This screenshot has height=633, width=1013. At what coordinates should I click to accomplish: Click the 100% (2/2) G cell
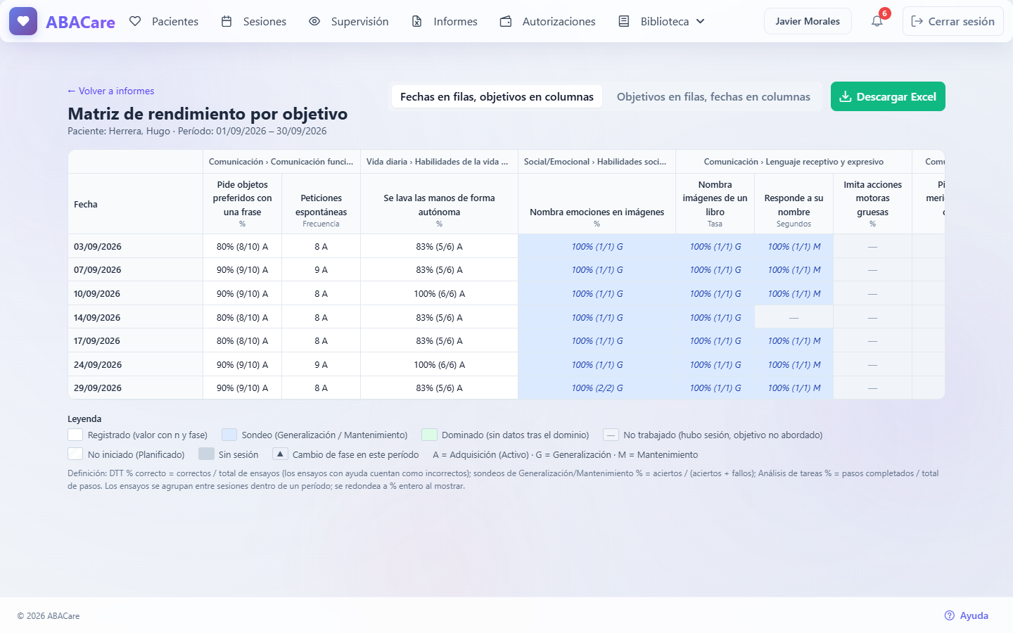coord(597,388)
